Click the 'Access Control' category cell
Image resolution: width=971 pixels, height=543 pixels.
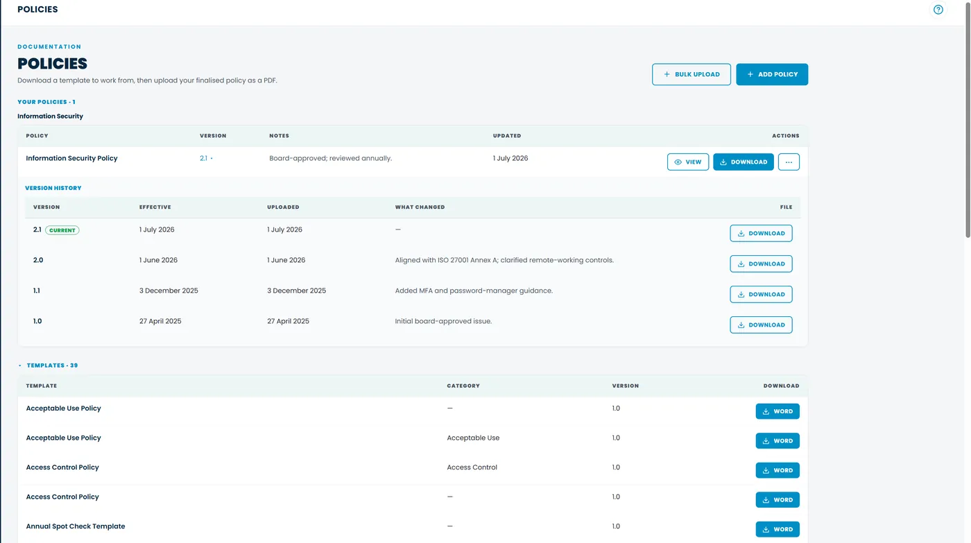click(x=472, y=467)
